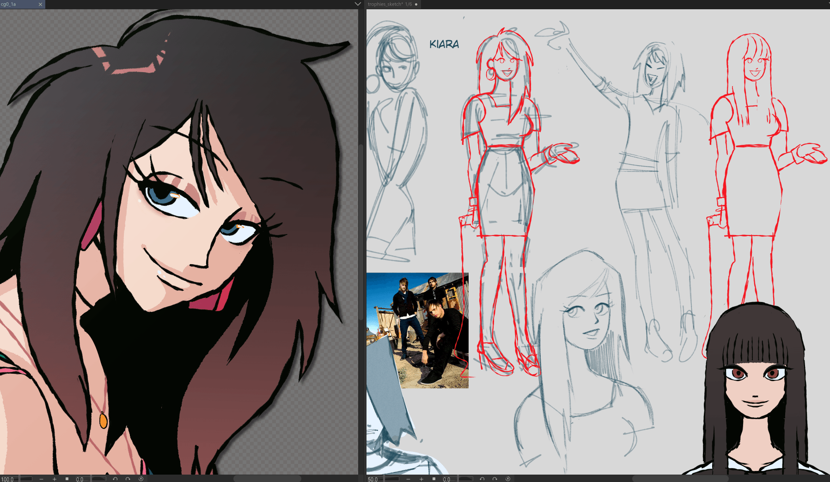Rotate the cg0_1a canvas left

115,479
